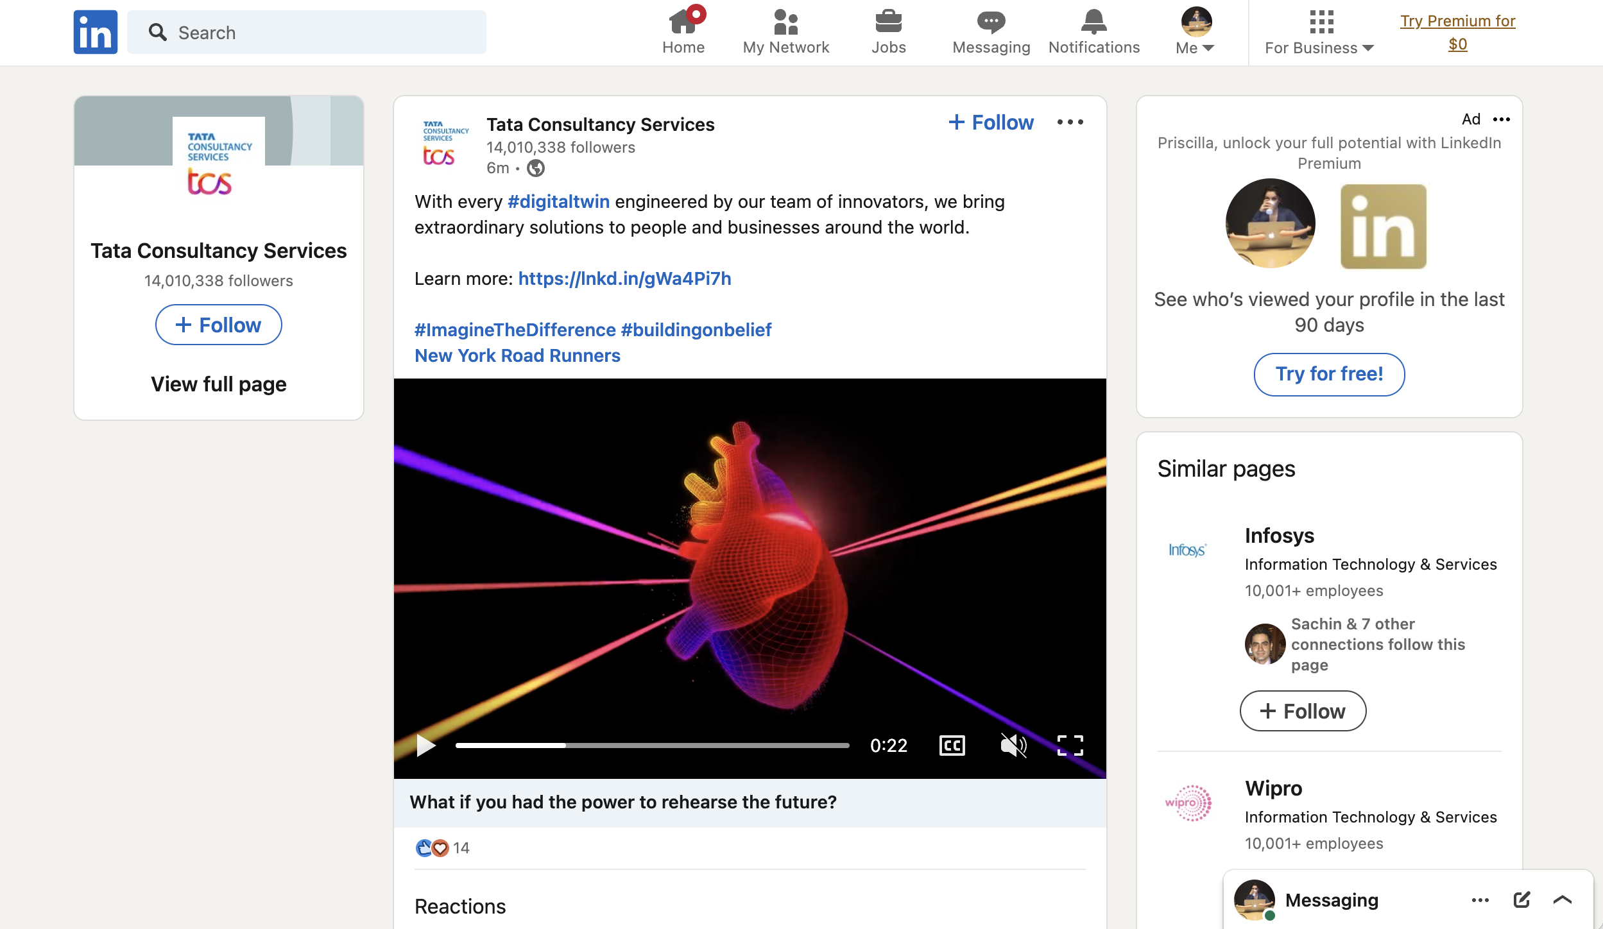The image size is (1603, 929).
Task: Expand the Me profile dropdown
Action: pos(1196,32)
